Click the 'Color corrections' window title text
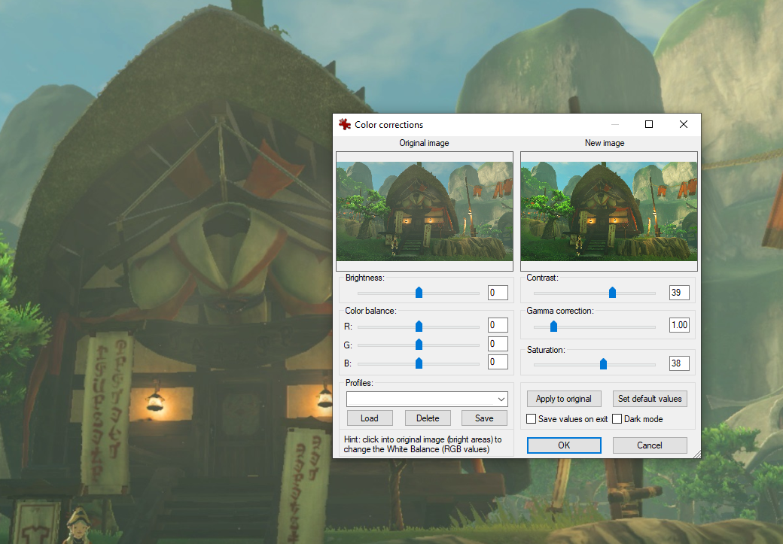The height and width of the screenshot is (544, 783). point(389,125)
